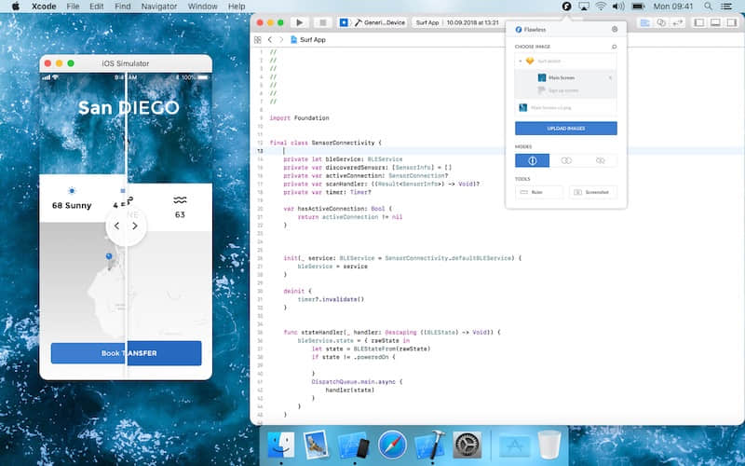Tap the blue map pin in Simulator

109,257
